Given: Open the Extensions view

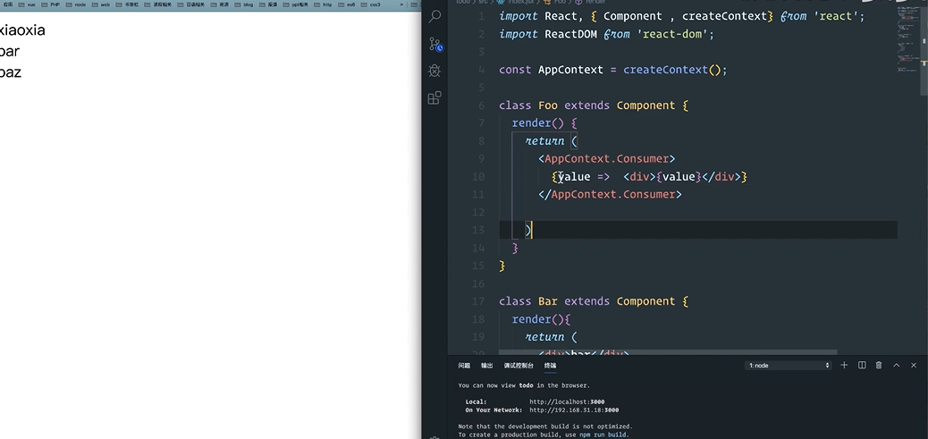Looking at the screenshot, I should pyautogui.click(x=435, y=97).
